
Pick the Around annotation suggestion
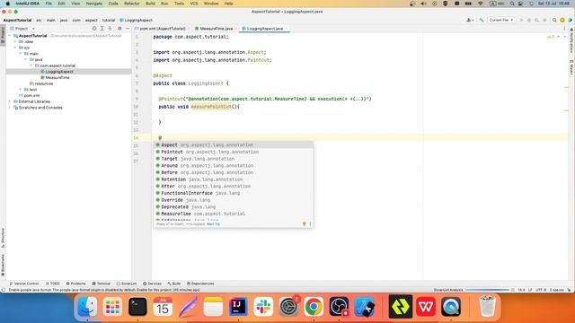tap(234, 165)
